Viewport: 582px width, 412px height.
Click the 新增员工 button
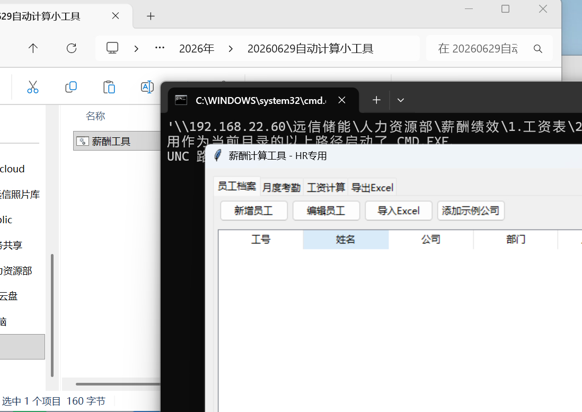[x=254, y=211]
